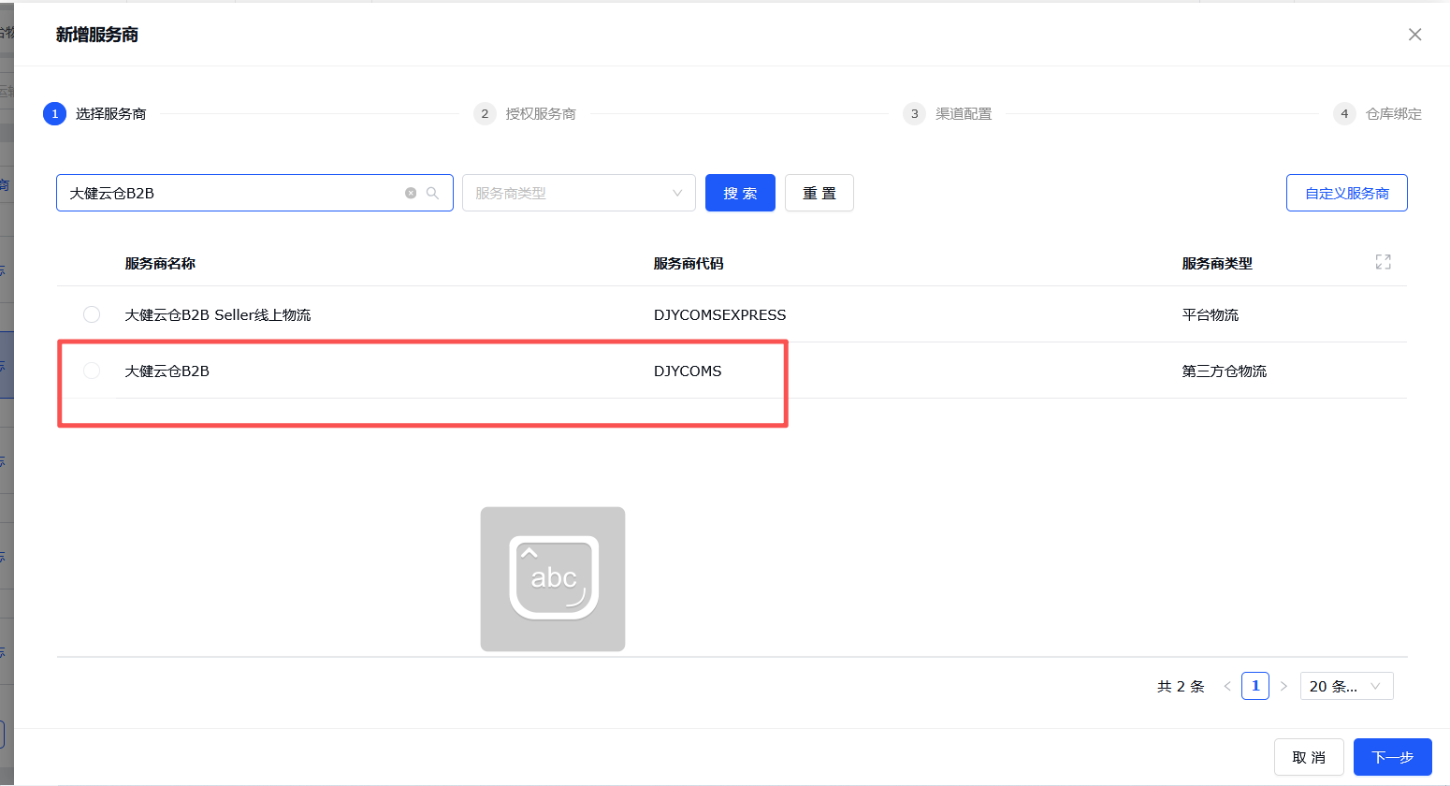Open the 服务商类型 dropdown
Screen dimensions: 1450x786
click(578, 193)
